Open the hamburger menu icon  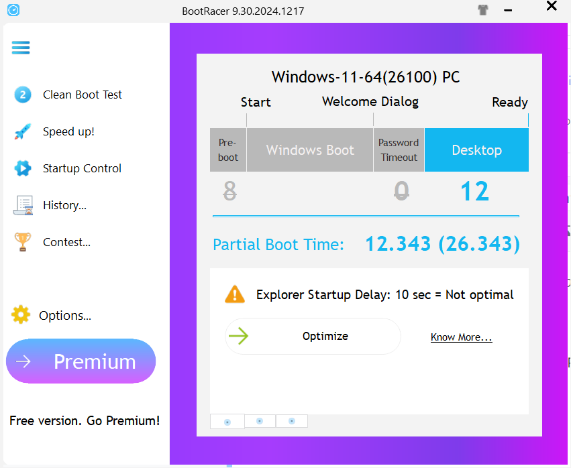pos(21,48)
